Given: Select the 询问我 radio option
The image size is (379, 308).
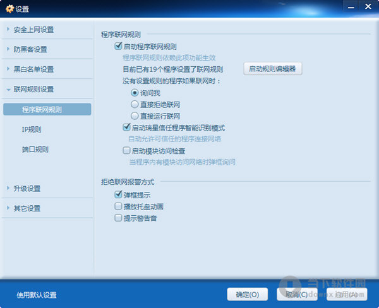Looking at the screenshot, I should (x=135, y=93).
